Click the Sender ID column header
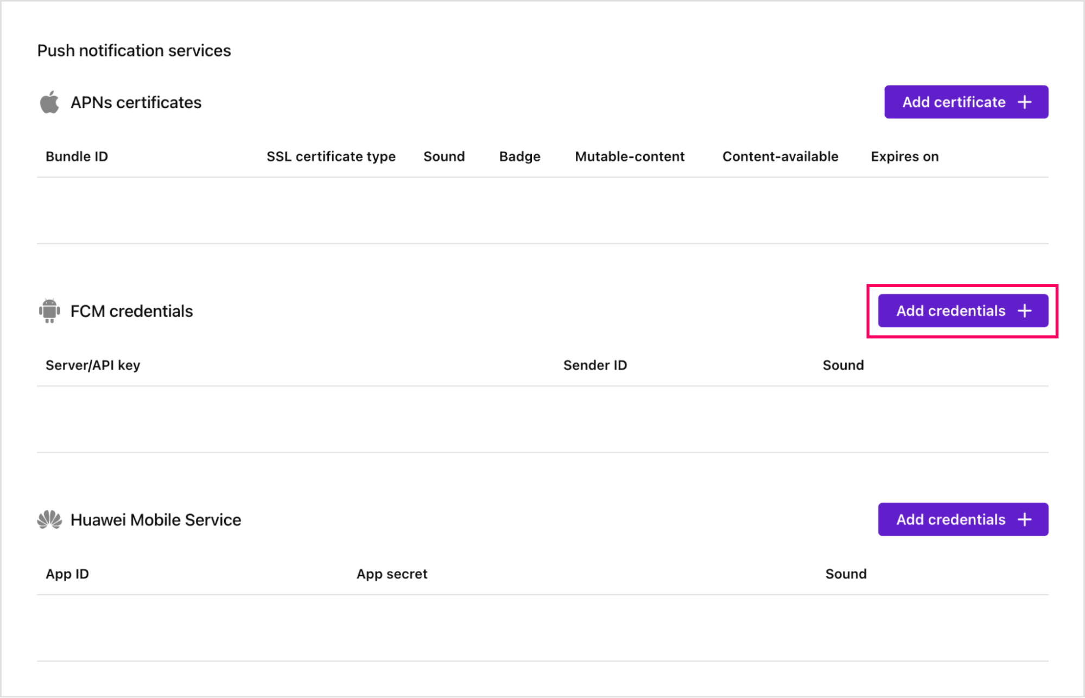The height and width of the screenshot is (698, 1085). [595, 365]
